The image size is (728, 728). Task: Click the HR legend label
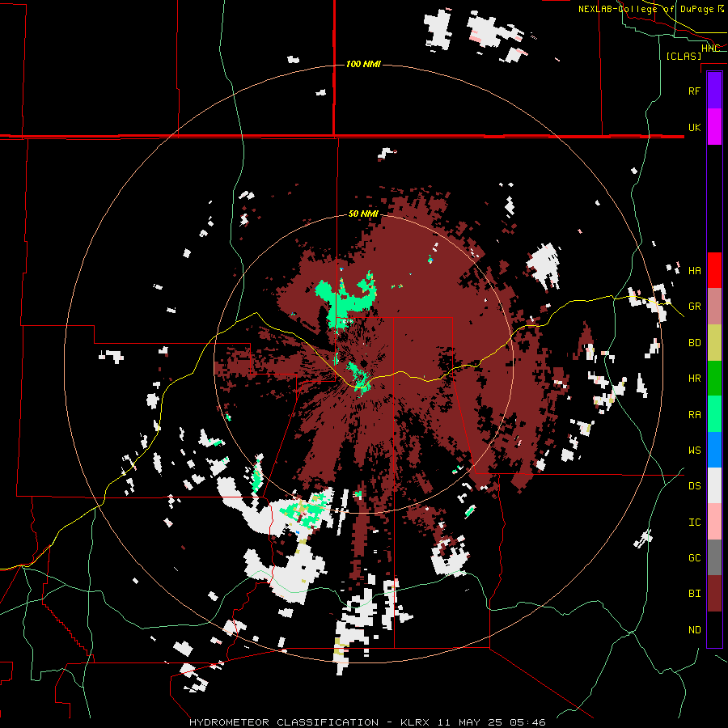click(694, 379)
